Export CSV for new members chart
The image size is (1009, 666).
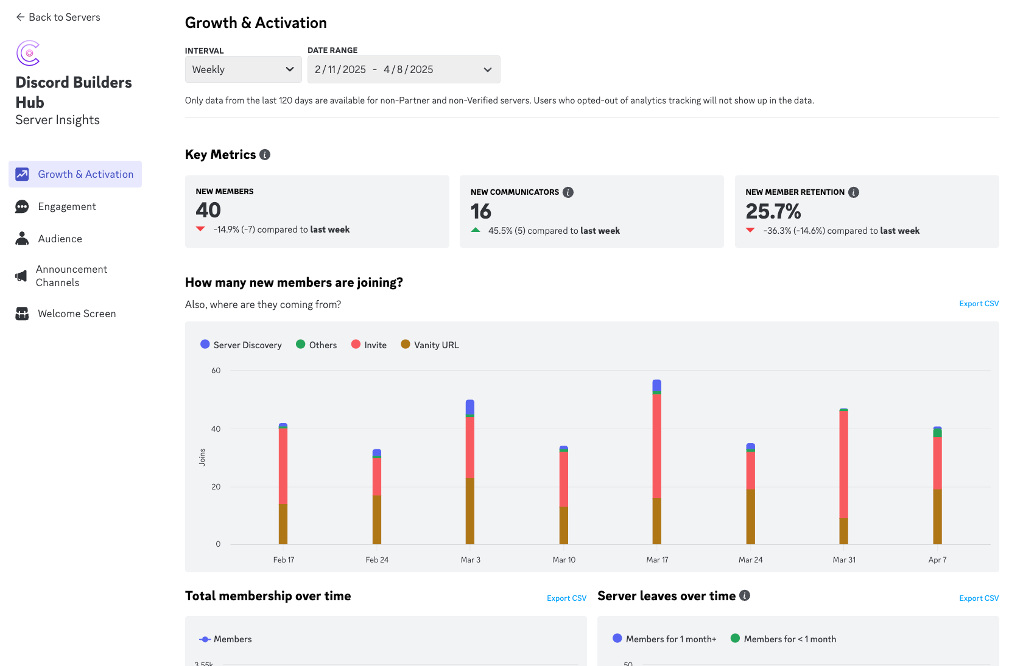click(x=979, y=303)
